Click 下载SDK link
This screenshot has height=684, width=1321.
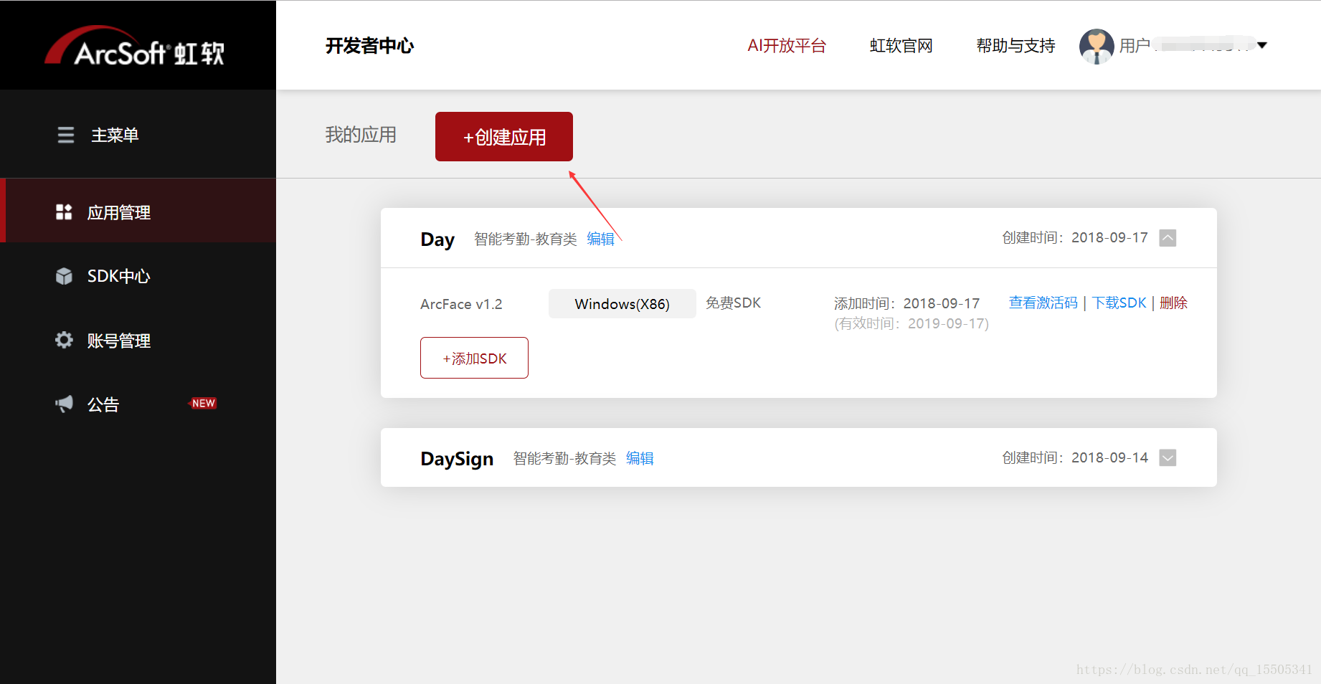pyautogui.click(x=1119, y=303)
